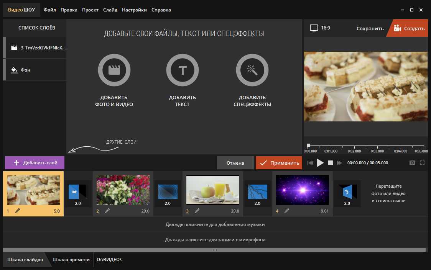Click the Применить button
The image size is (431, 270).
tap(279, 163)
